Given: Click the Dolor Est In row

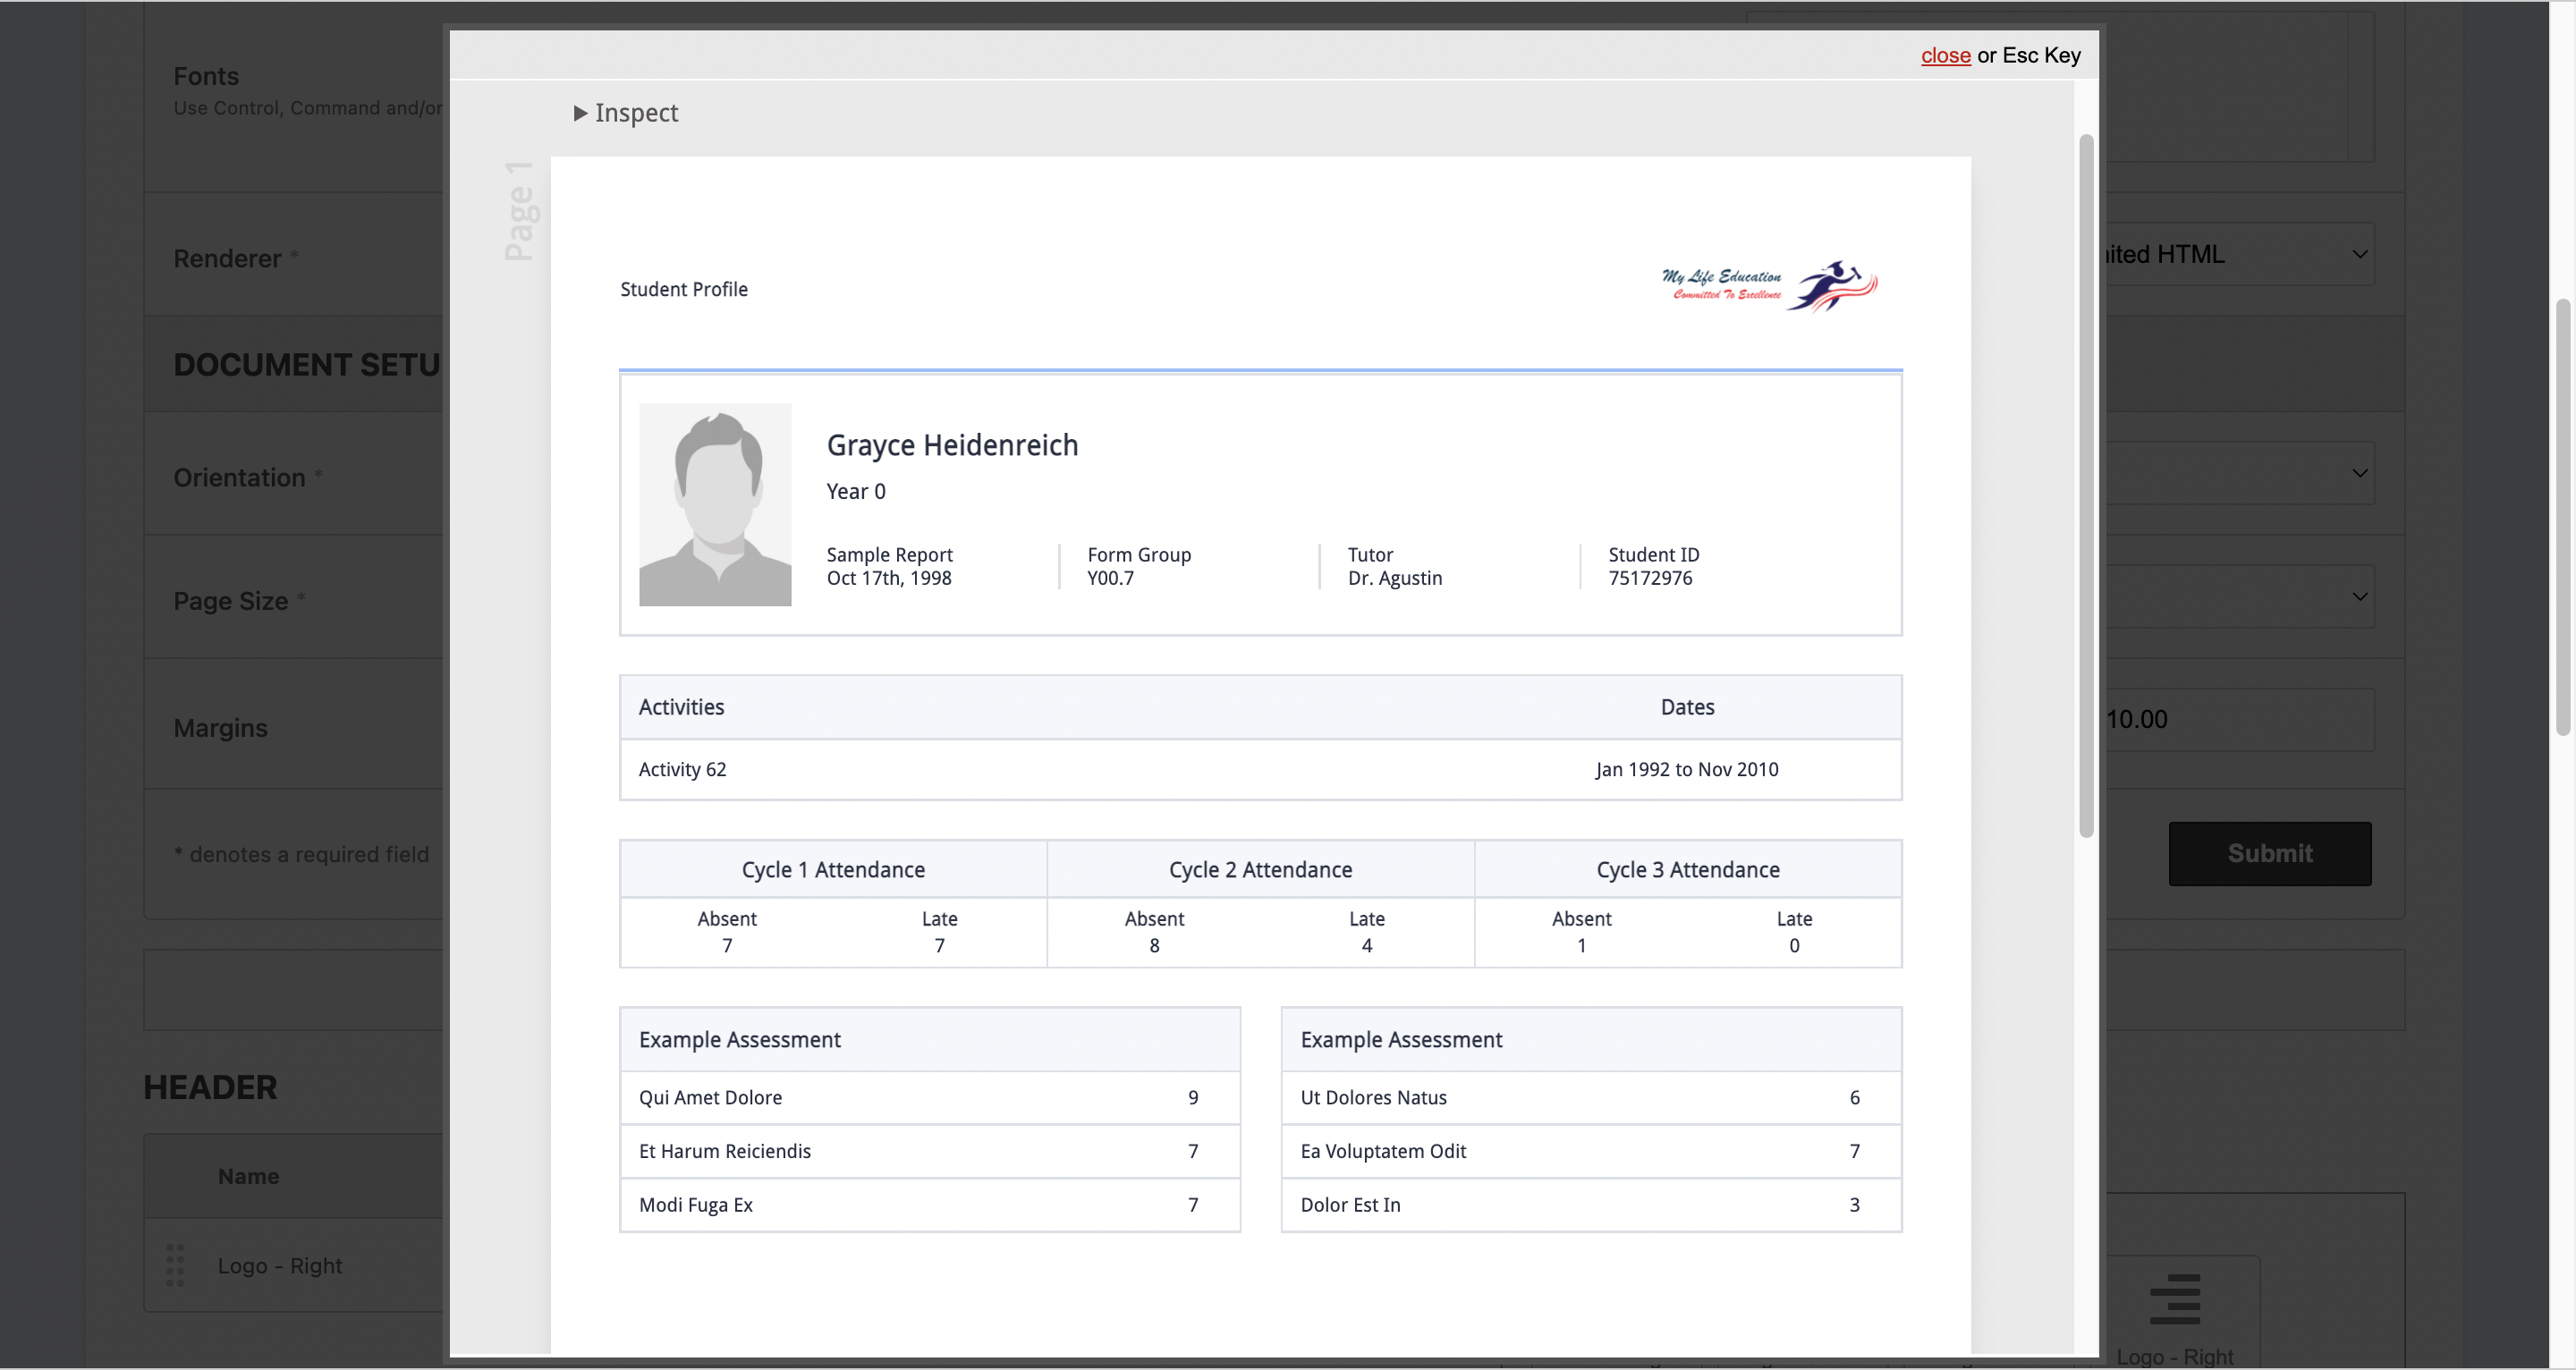Looking at the screenshot, I should (1591, 1205).
